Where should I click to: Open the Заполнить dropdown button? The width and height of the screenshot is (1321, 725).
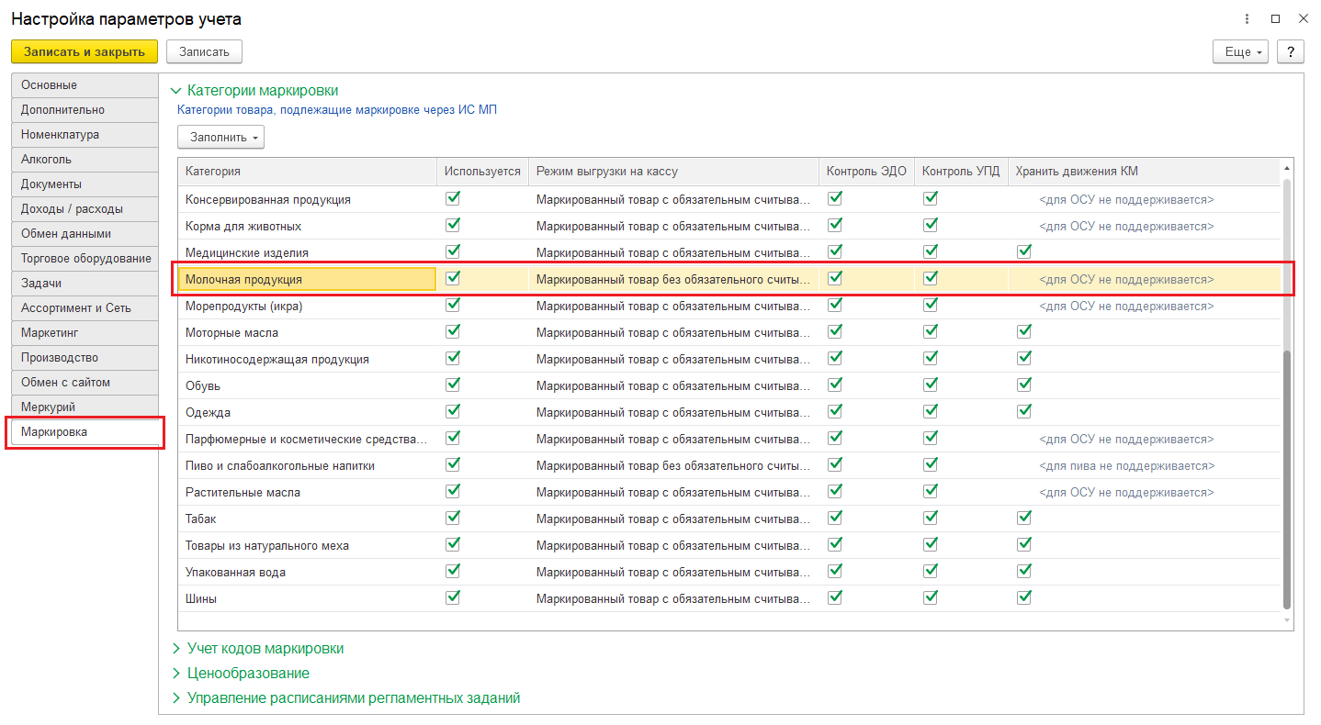point(220,138)
